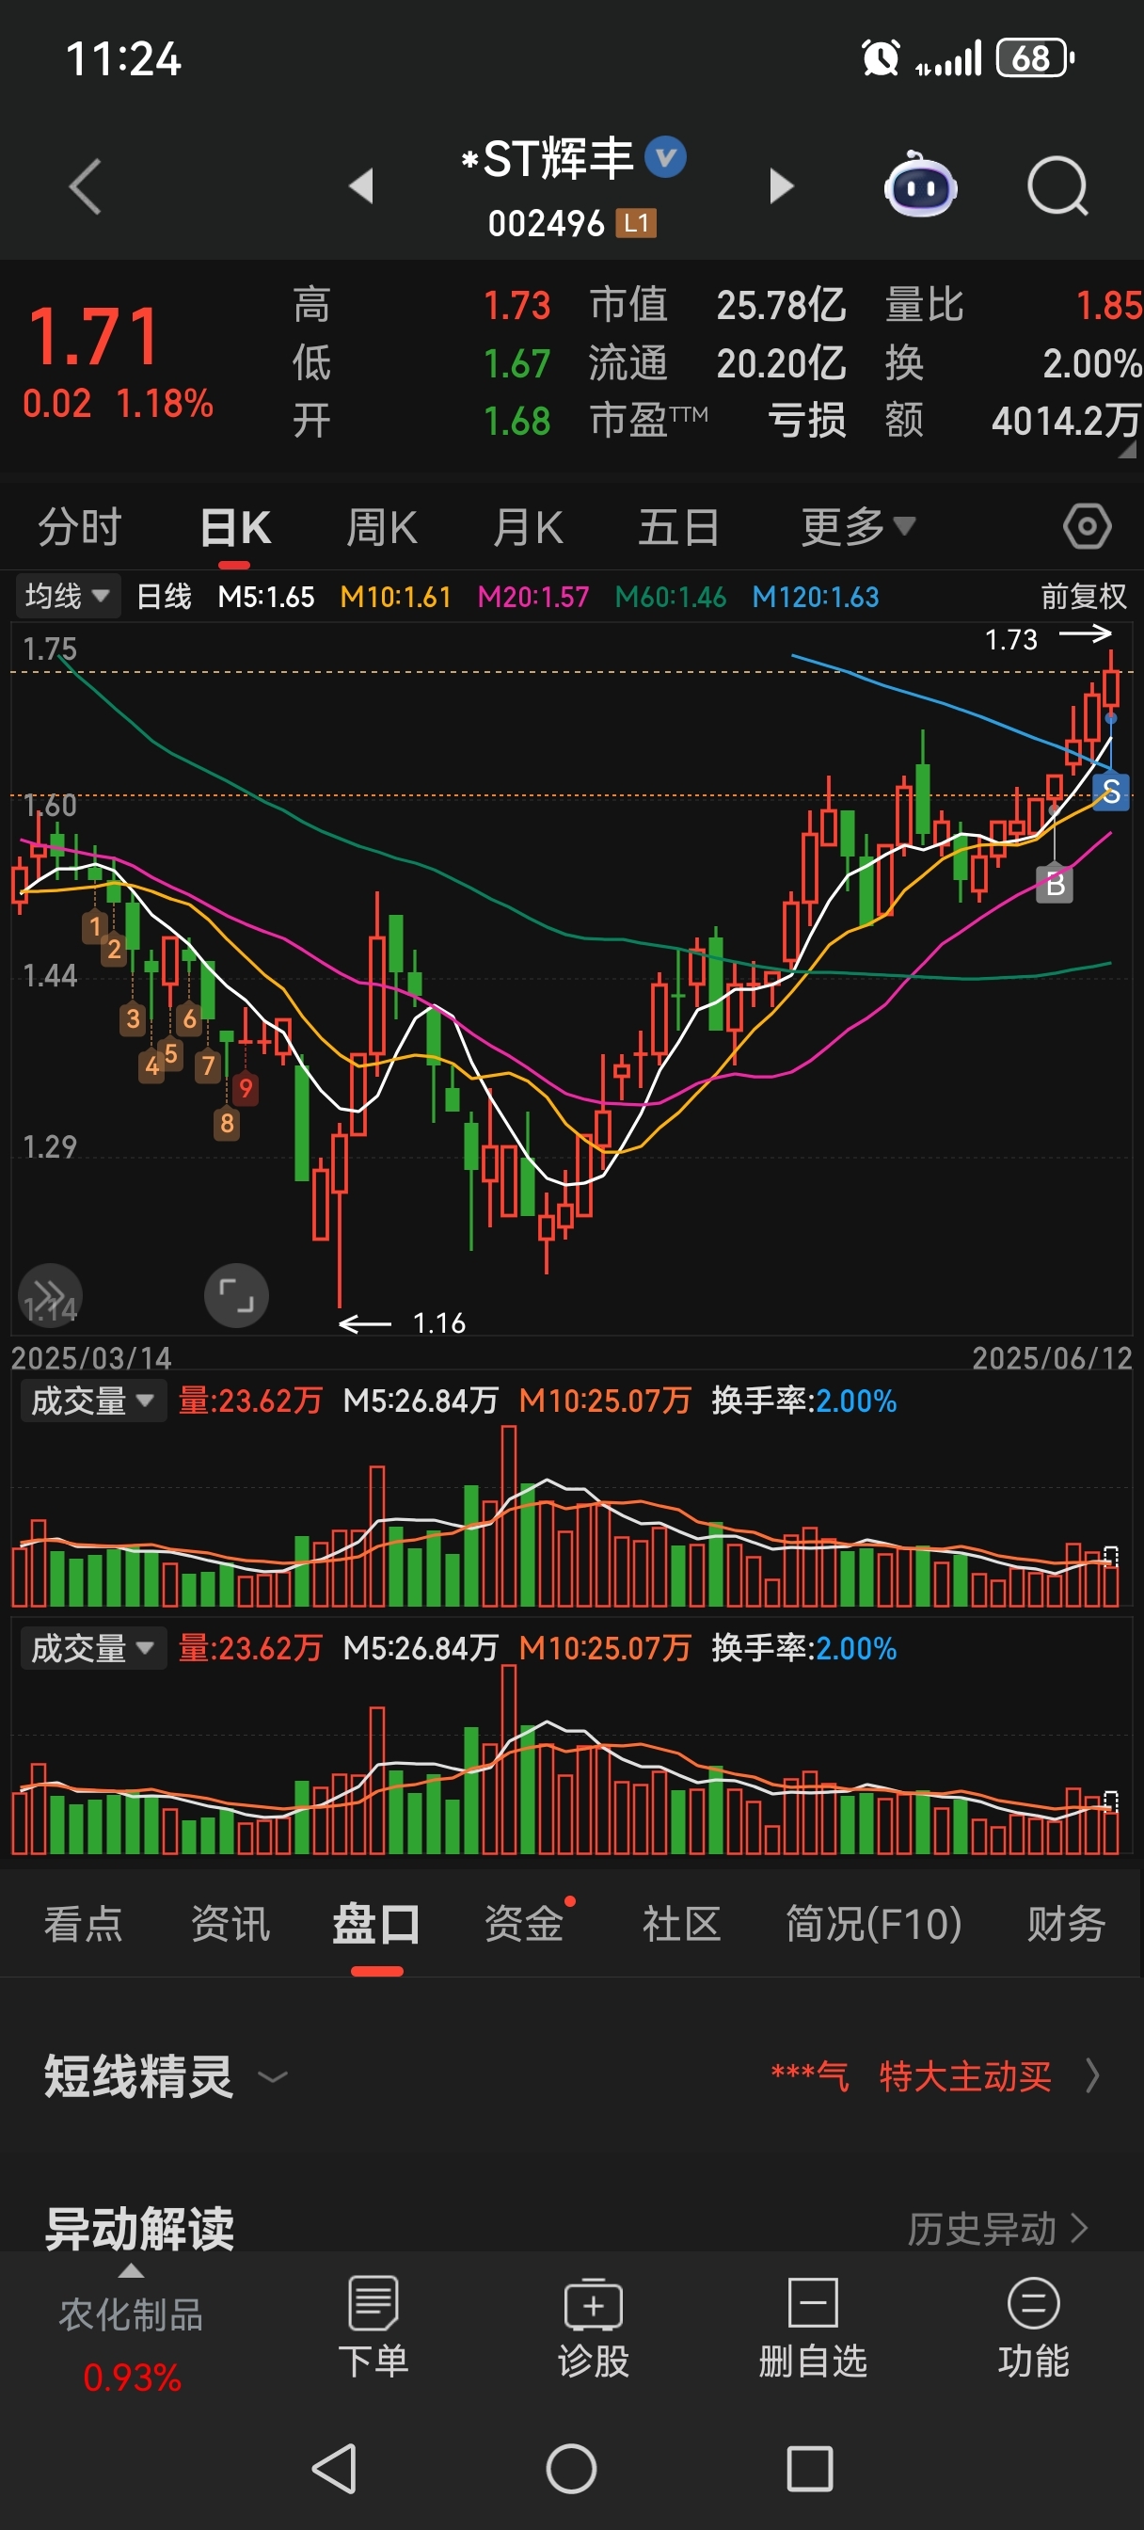This screenshot has width=1144, height=2530.
Task: Tap the L1 quote level badge
Action: (x=635, y=223)
